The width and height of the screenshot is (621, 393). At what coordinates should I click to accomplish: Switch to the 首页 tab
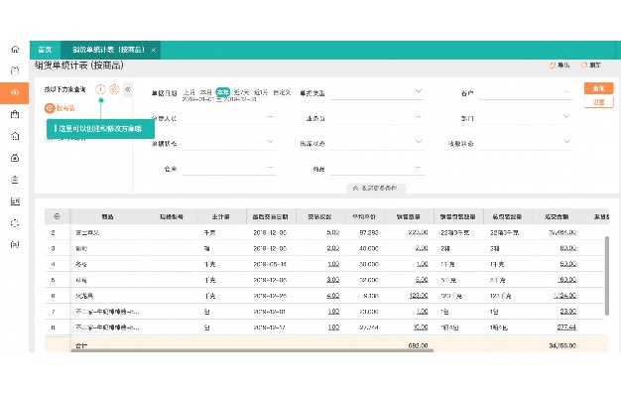pos(46,50)
